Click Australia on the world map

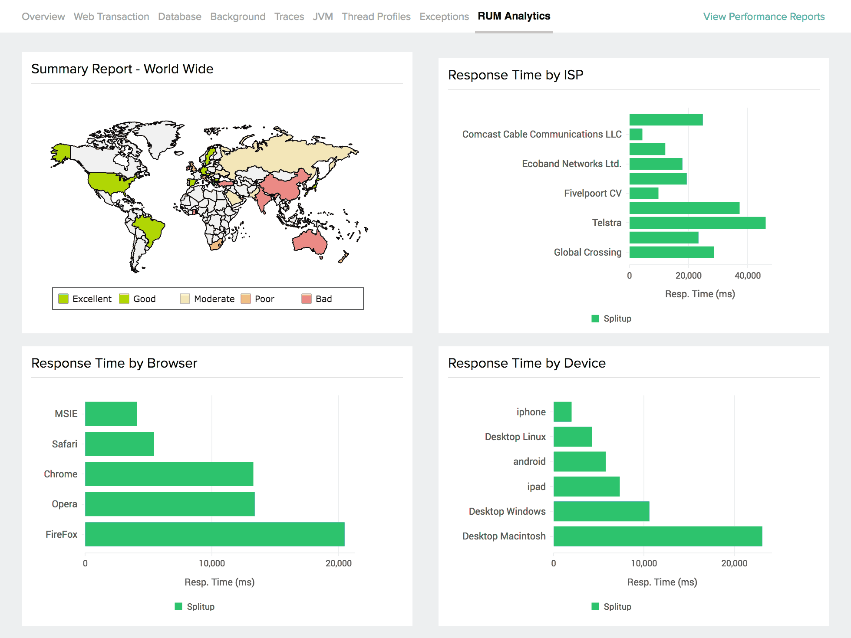coord(309,241)
